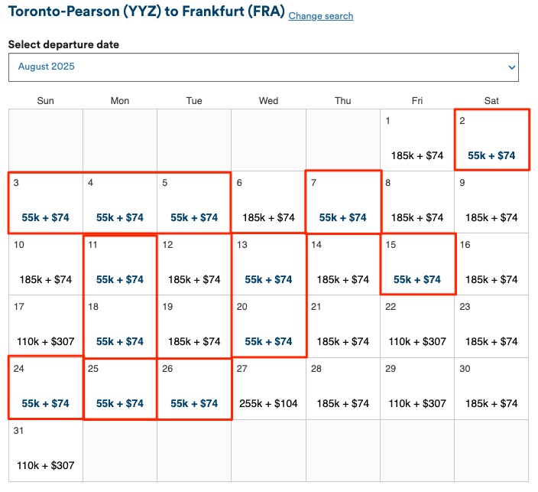The image size is (538, 492).
Task: Select August 15 date cell
Action: [x=417, y=265]
